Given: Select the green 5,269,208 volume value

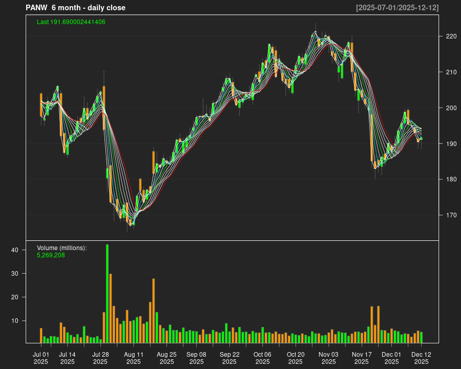Looking at the screenshot, I should pos(51,255).
